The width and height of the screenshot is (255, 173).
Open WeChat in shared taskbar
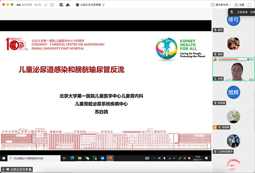tap(87, 158)
